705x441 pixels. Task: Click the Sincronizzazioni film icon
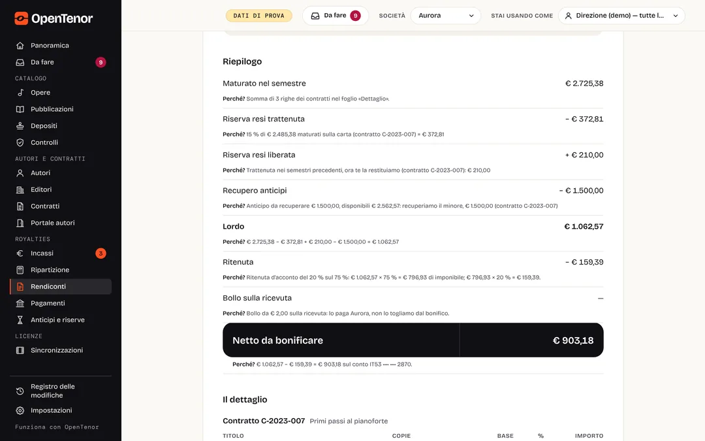20,350
